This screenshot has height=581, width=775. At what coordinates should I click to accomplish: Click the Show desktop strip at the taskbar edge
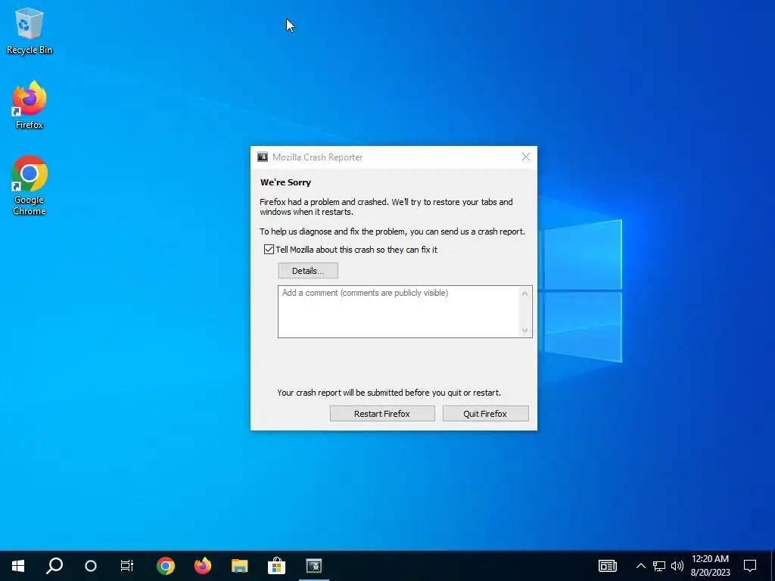click(773, 566)
